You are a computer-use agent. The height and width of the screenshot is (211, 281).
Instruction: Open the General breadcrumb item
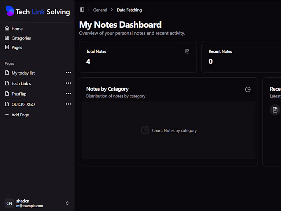click(100, 10)
